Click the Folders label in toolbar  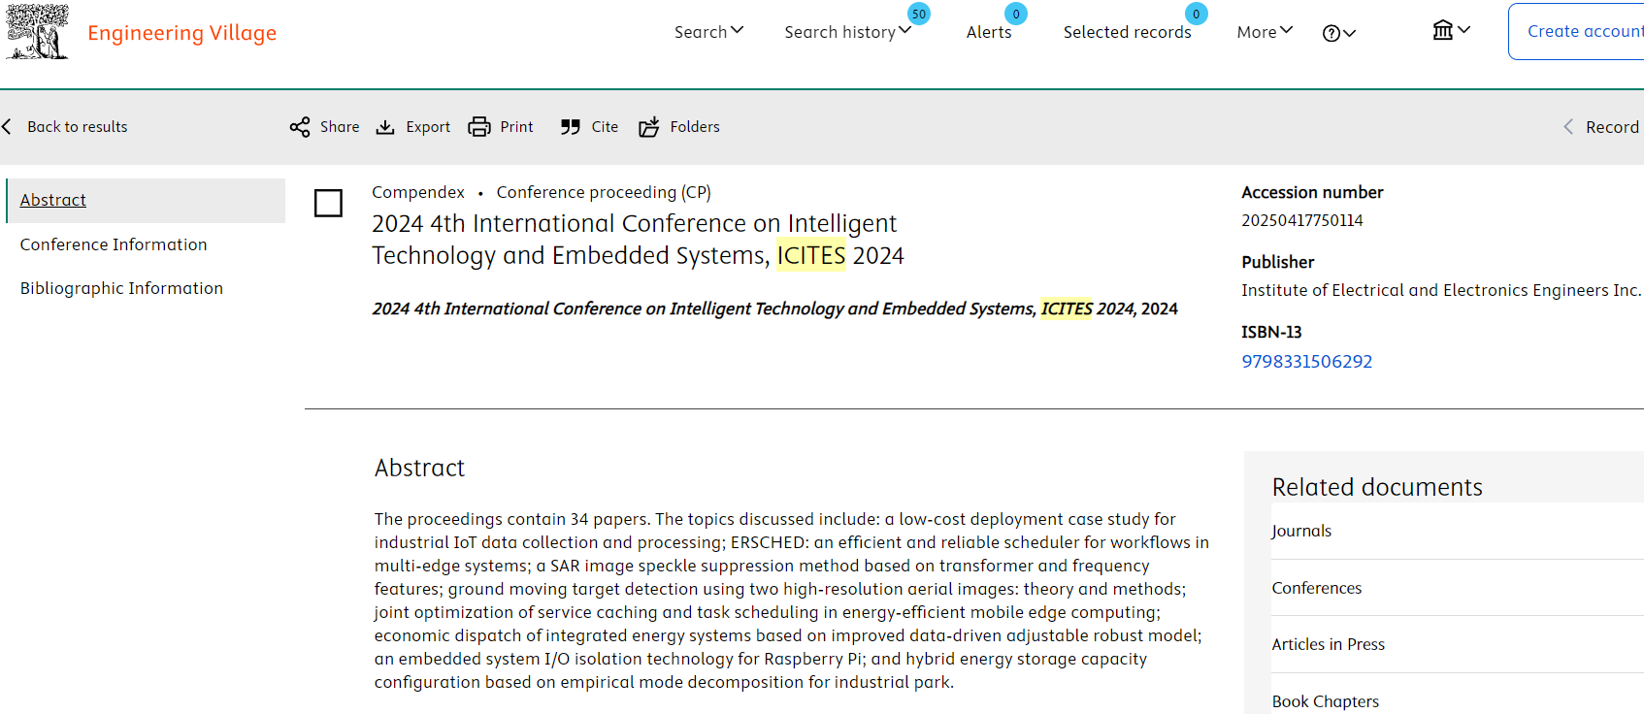pyautogui.click(x=695, y=127)
